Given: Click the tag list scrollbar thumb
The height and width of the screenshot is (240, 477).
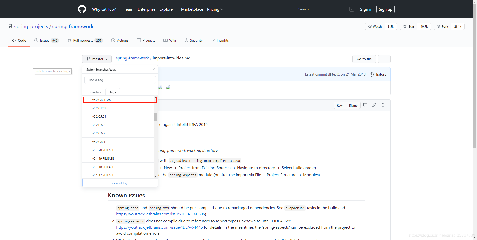Looking at the screenshot, I should 156,117.
